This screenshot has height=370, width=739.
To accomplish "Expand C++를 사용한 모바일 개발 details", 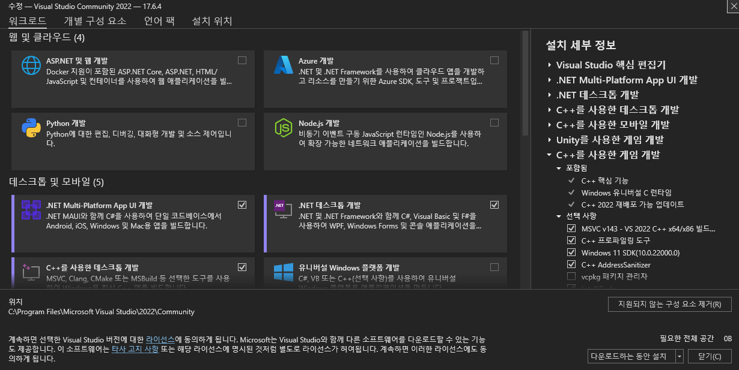I will coord(550,125).
